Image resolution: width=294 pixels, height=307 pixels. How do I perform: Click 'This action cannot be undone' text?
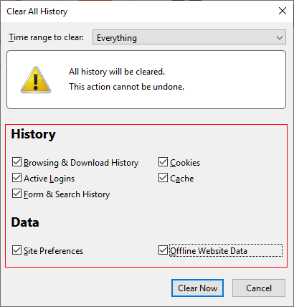click(127, 87)
